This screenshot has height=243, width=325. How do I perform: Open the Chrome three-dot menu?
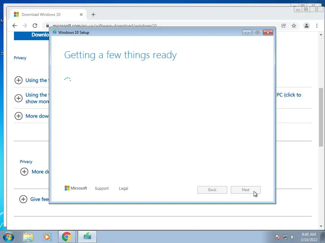[317, 26]
